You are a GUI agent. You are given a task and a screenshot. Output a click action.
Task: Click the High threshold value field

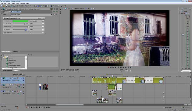(x=36, y=27)
